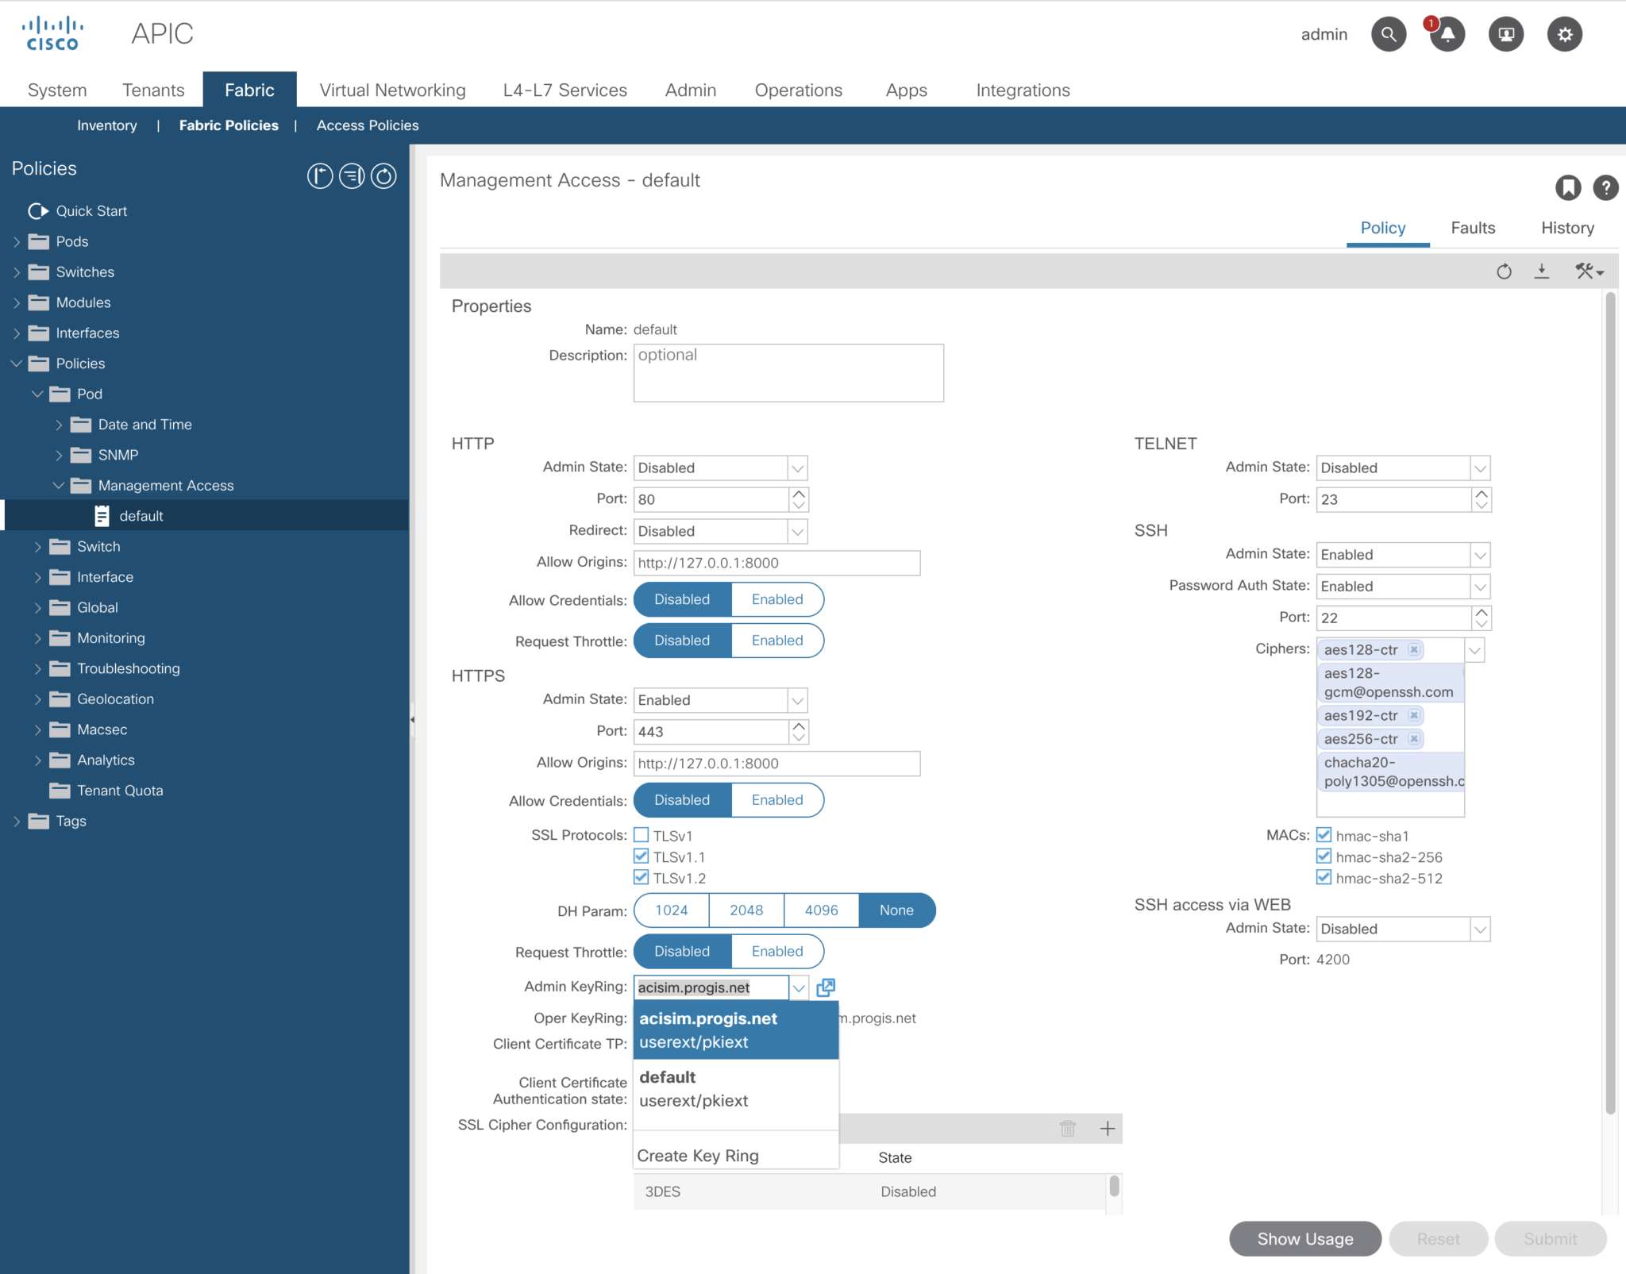
Task: Uncheck the hmac-sha1 MAC checkbox
Action: [1324, 835]
